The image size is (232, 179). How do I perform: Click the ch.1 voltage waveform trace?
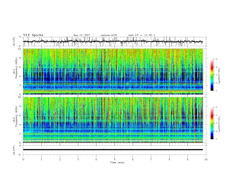(x=113, y=42)
